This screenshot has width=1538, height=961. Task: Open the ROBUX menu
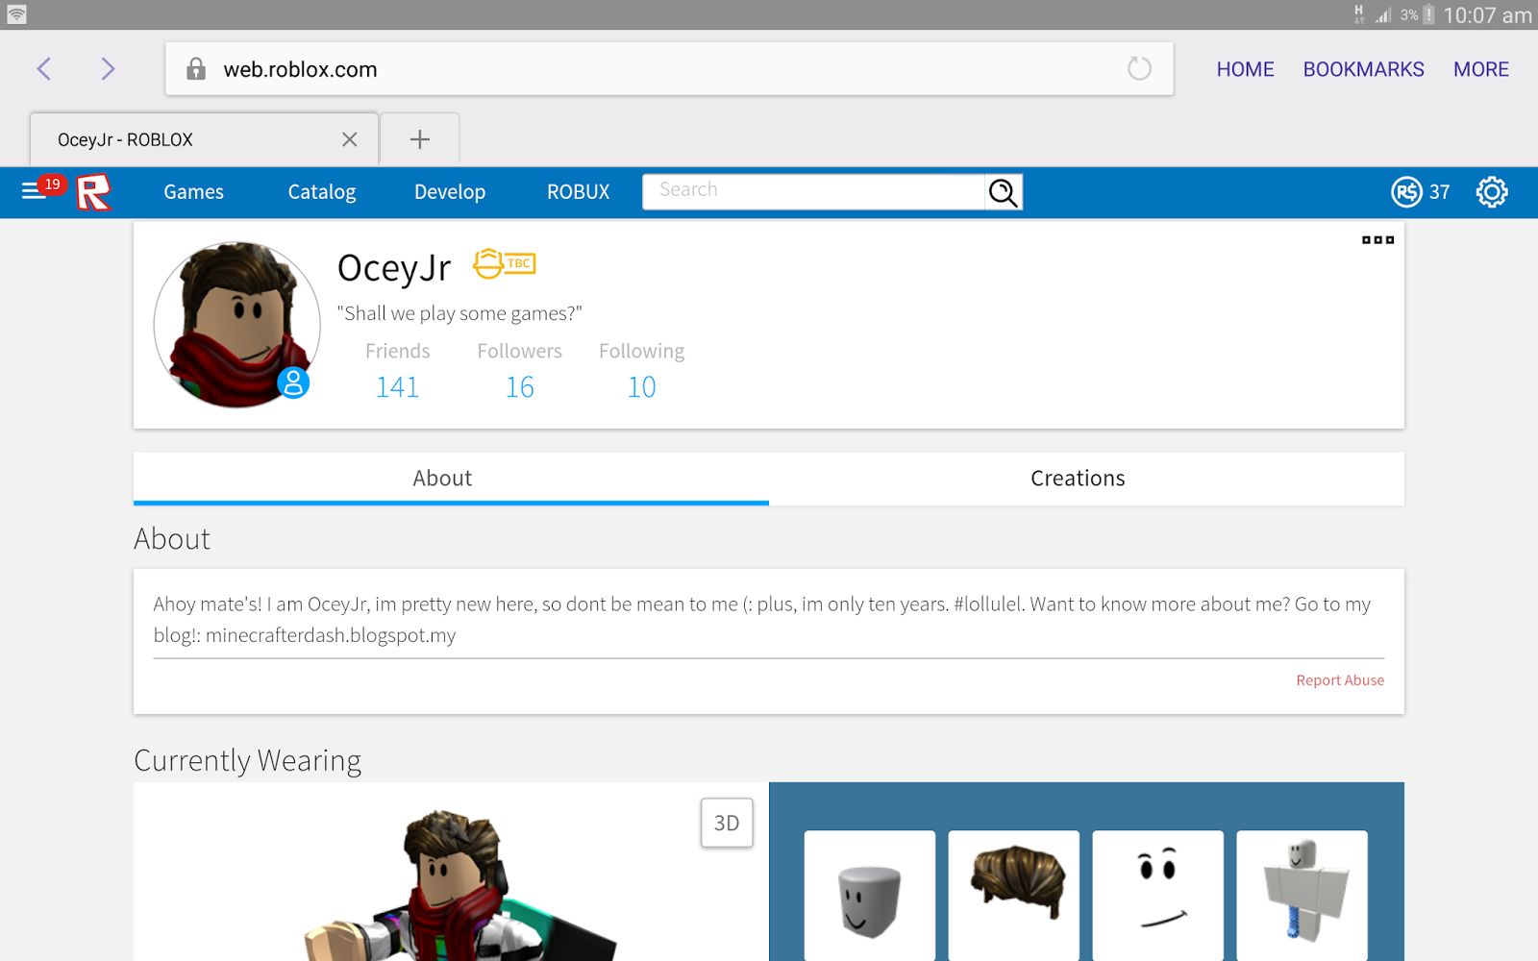pyautogui.click(x=579, y=192)
